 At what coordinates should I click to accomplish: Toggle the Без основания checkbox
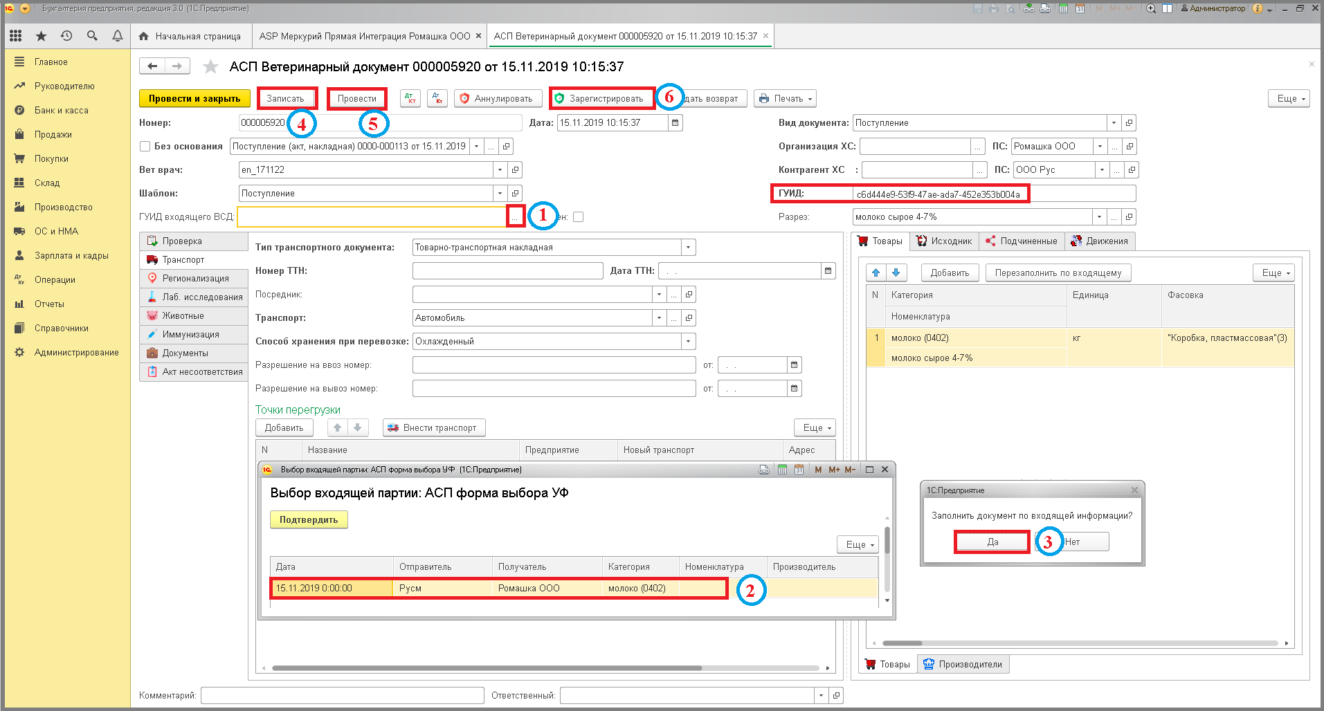point(145,147)
